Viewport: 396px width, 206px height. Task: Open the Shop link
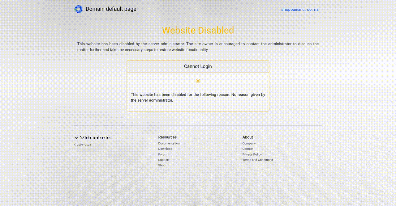click(162, 165)
